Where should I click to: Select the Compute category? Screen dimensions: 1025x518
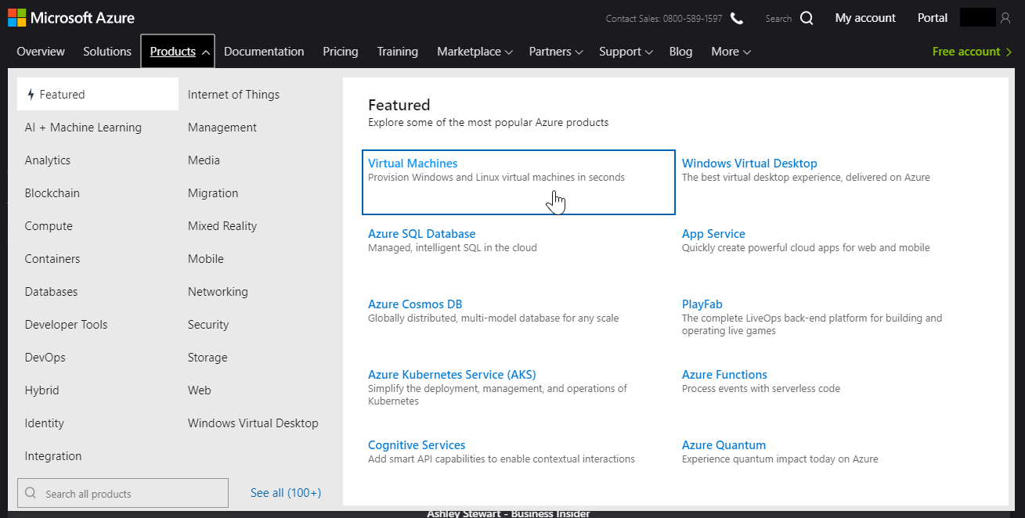point(49,226)
